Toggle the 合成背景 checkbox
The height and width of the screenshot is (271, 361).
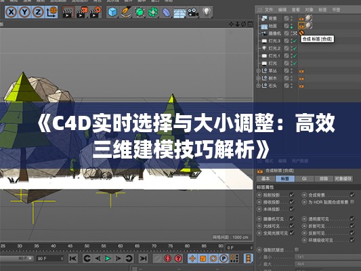(352, 195)
